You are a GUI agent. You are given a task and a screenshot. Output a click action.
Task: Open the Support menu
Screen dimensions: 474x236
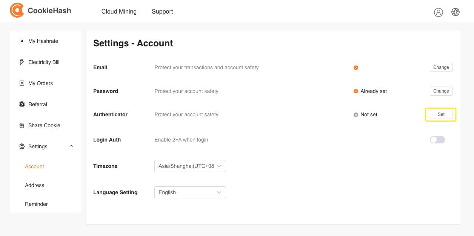[162, 11]
